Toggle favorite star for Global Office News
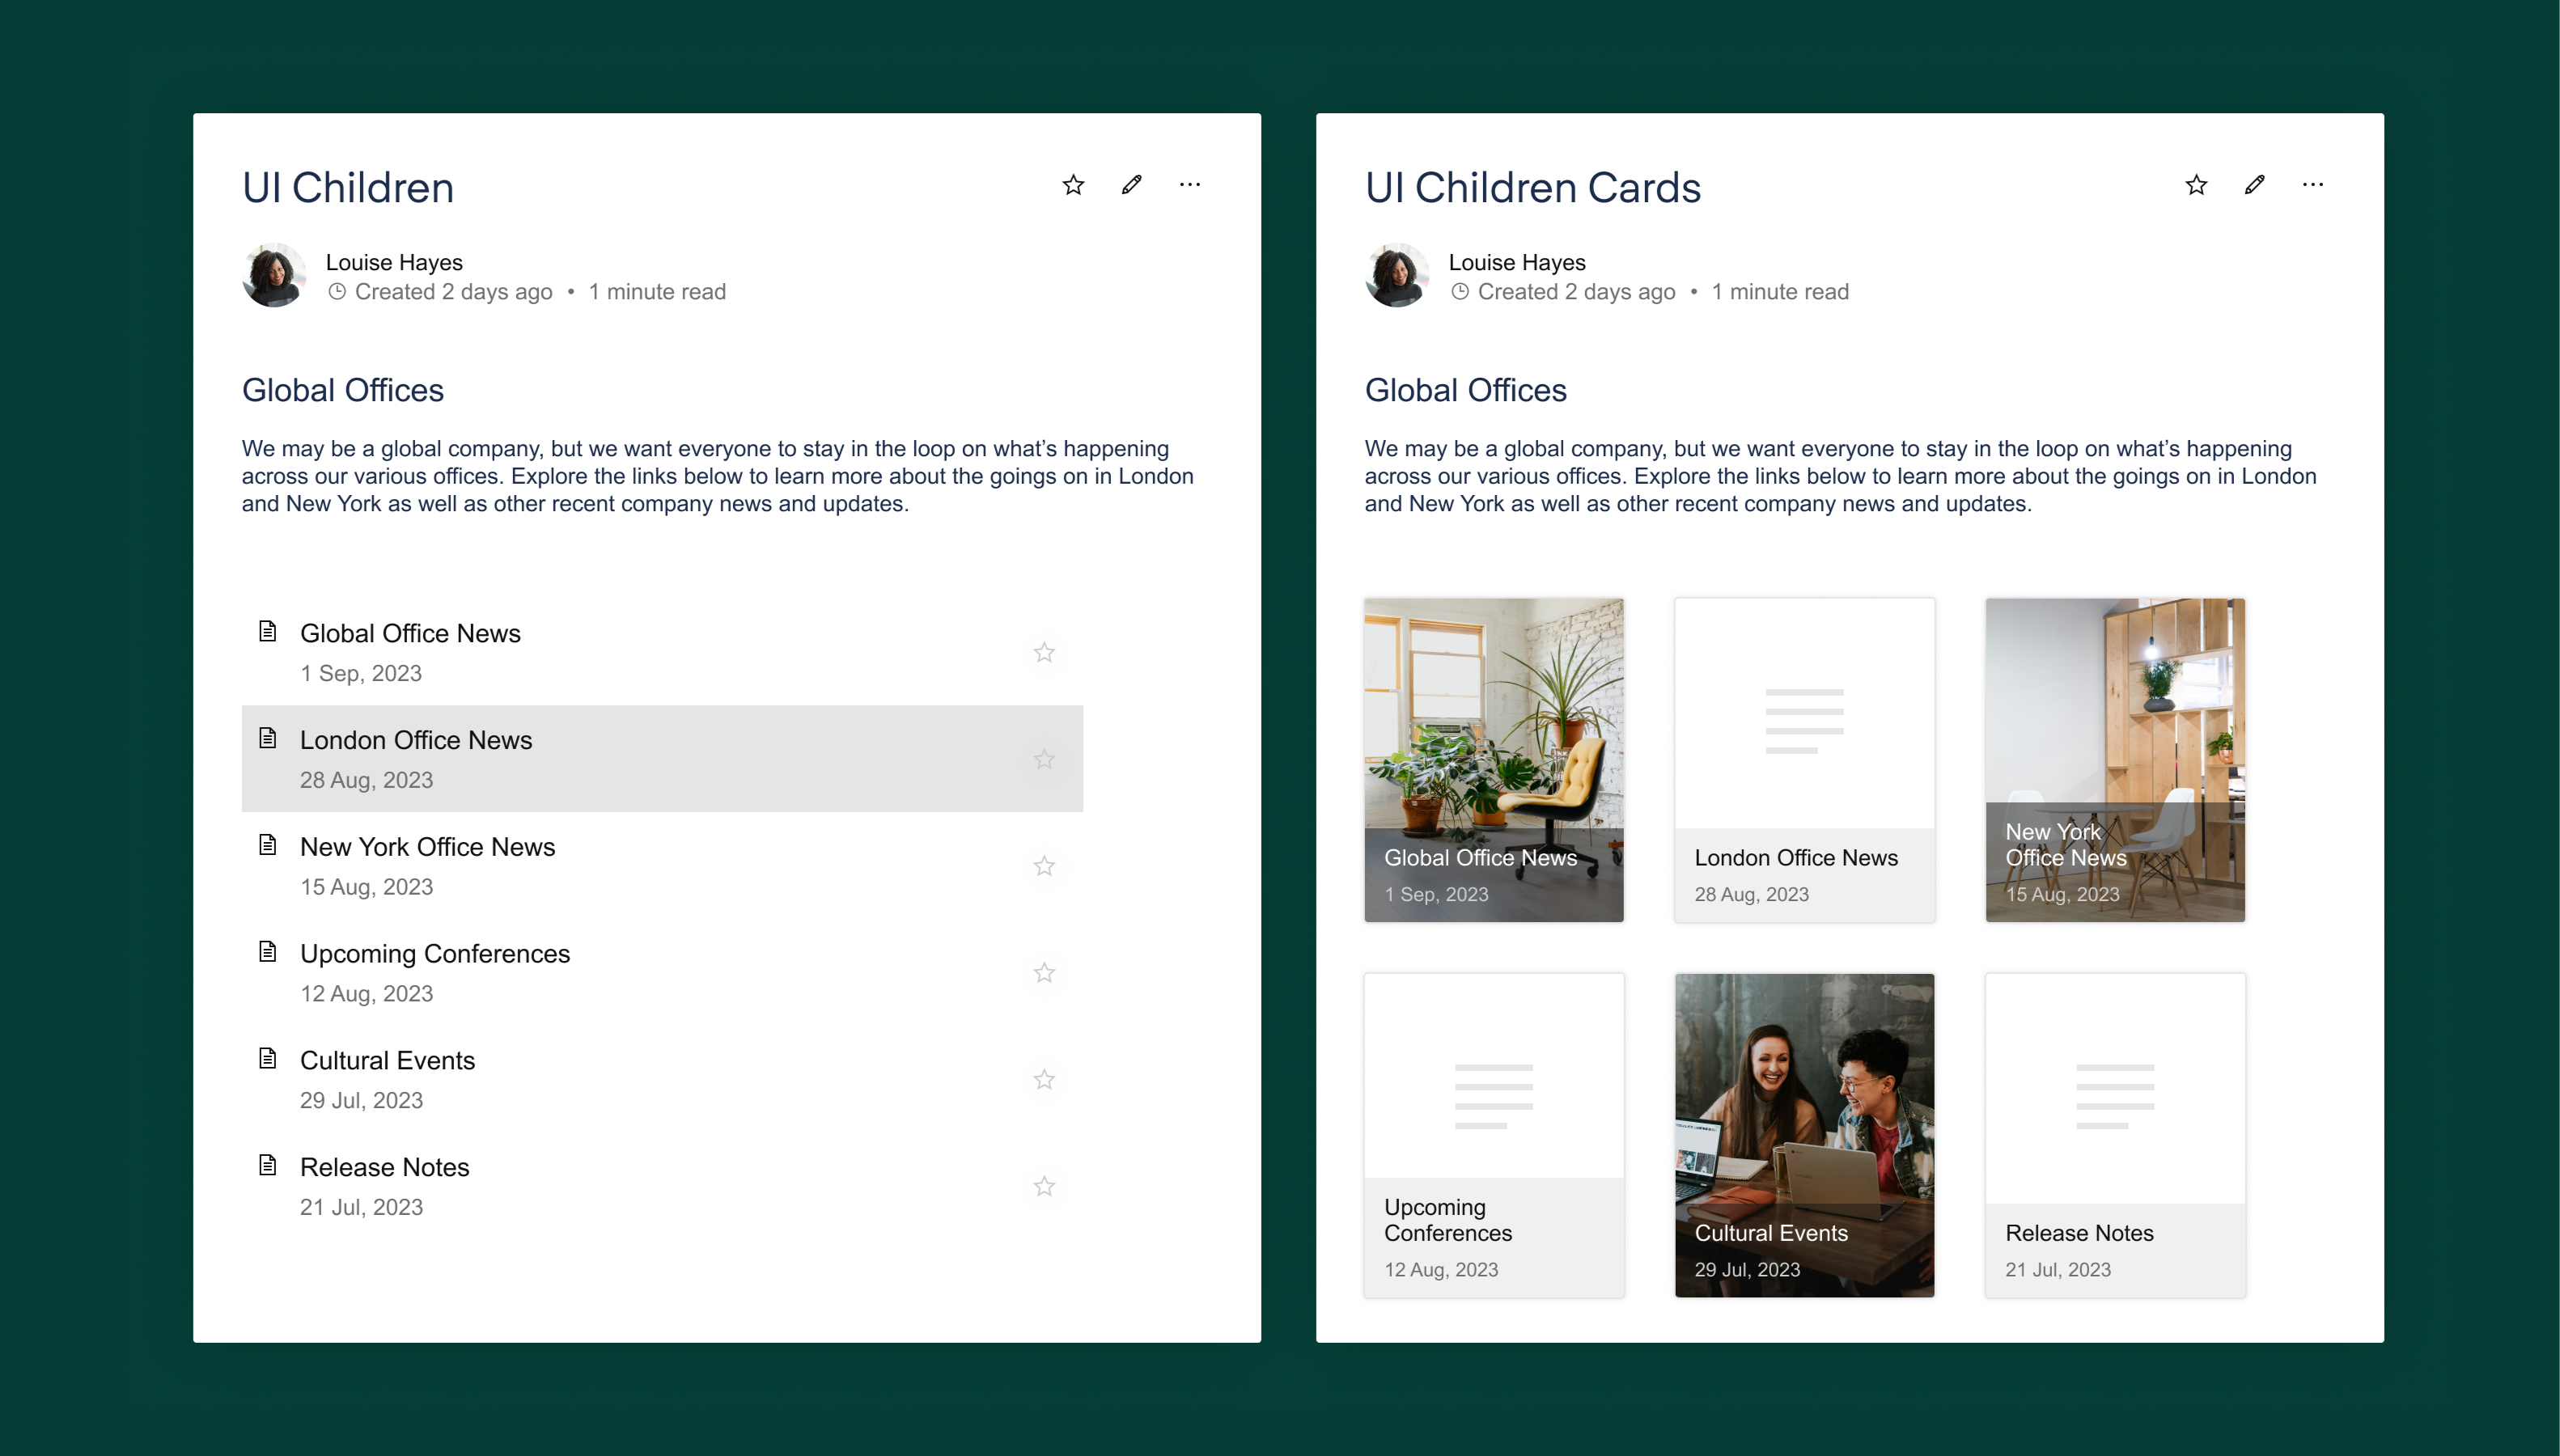2560x1456 pixels. point(1044,653)
